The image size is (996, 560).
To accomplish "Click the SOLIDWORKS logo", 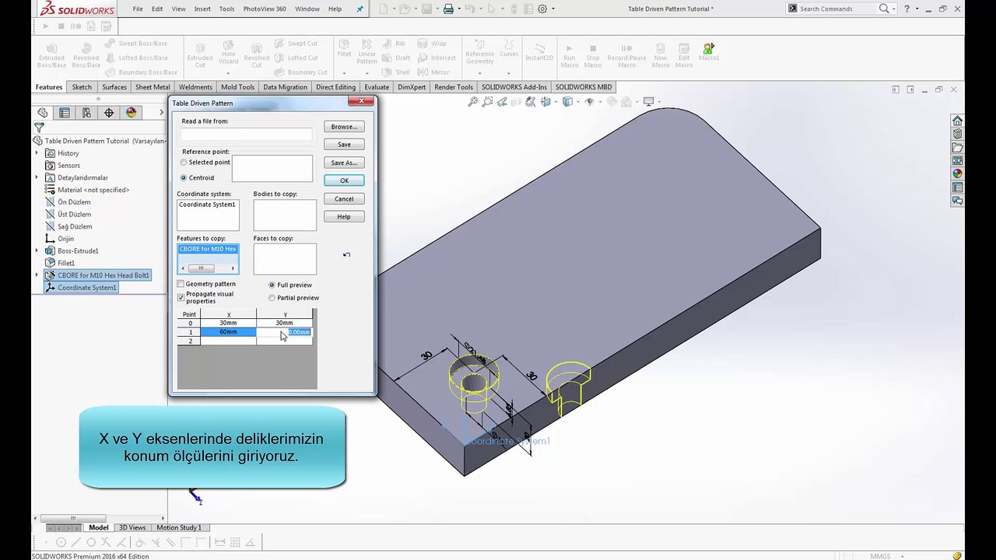I will (x=78, y=9).
